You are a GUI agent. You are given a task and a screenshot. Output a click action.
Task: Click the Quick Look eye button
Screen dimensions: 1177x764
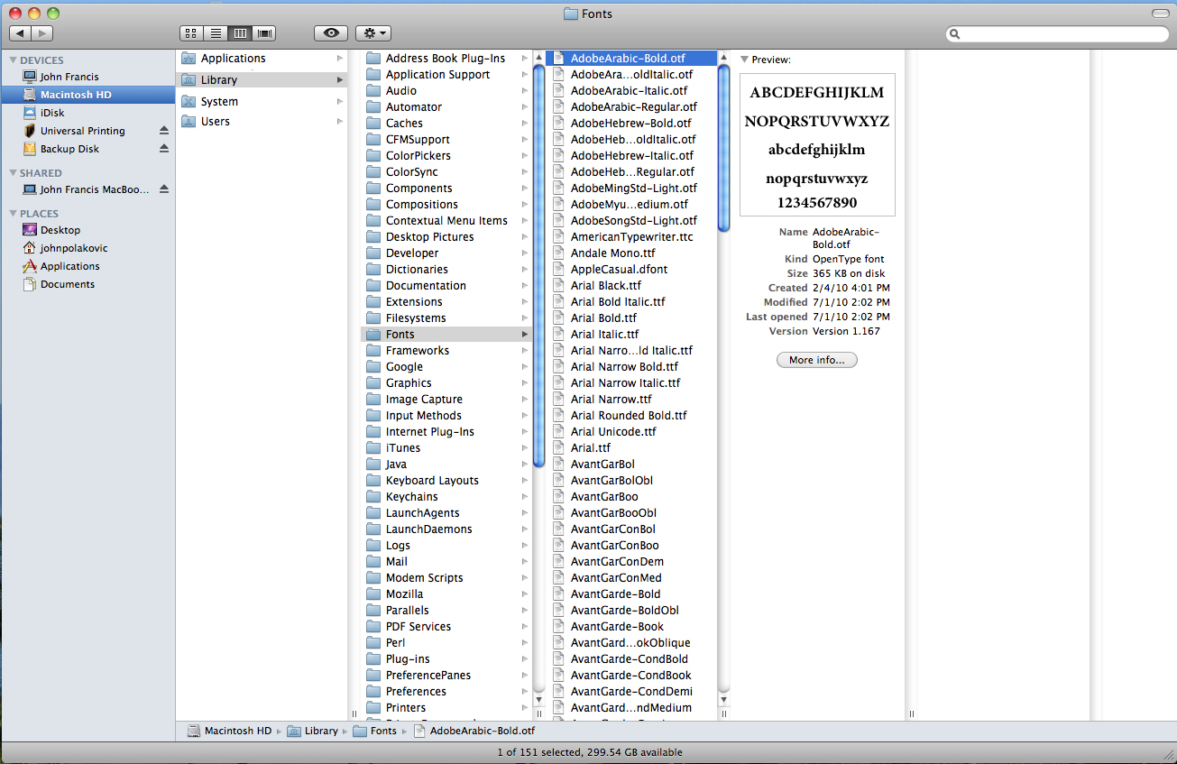[331, 33]
